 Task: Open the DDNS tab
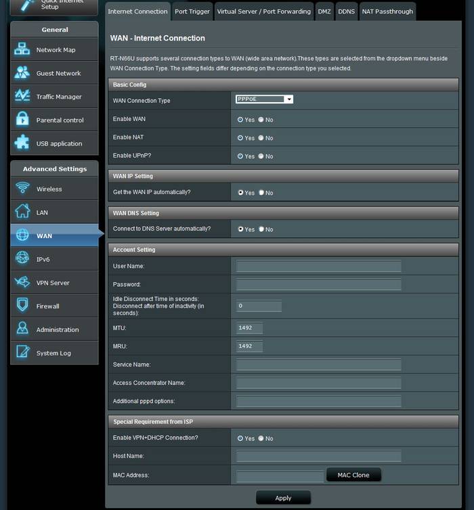pyautogui.click(x=346, y=11)
